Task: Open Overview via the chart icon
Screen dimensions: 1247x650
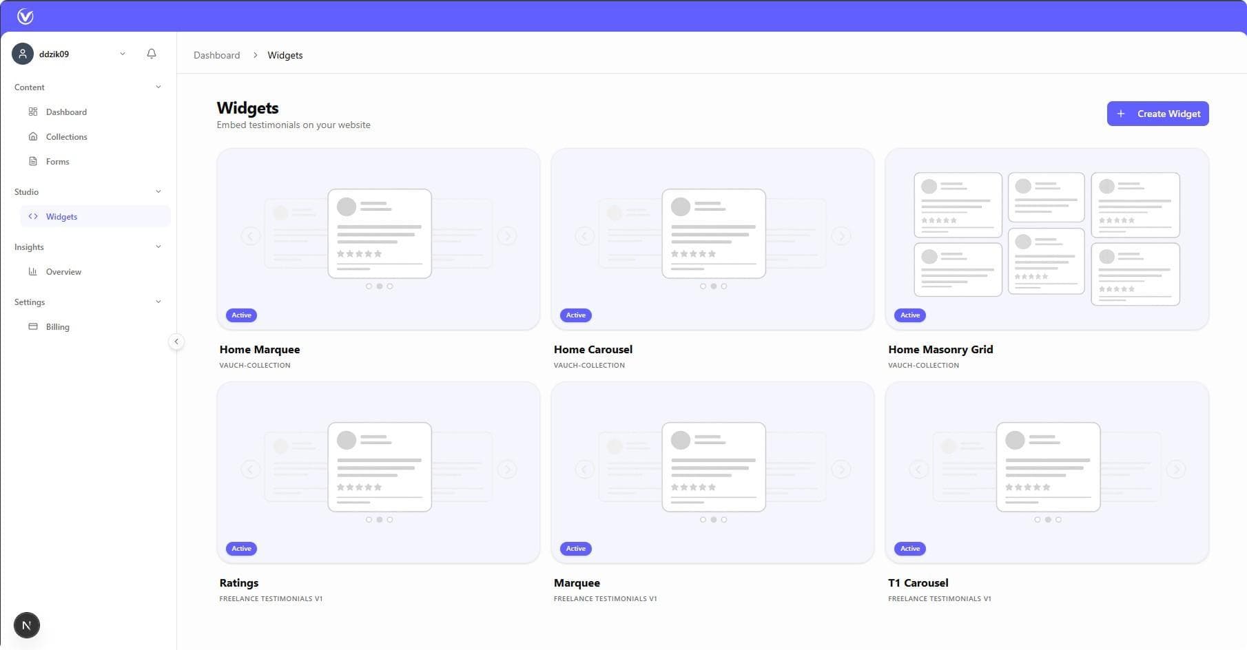Action: click(x=33, y=271)
